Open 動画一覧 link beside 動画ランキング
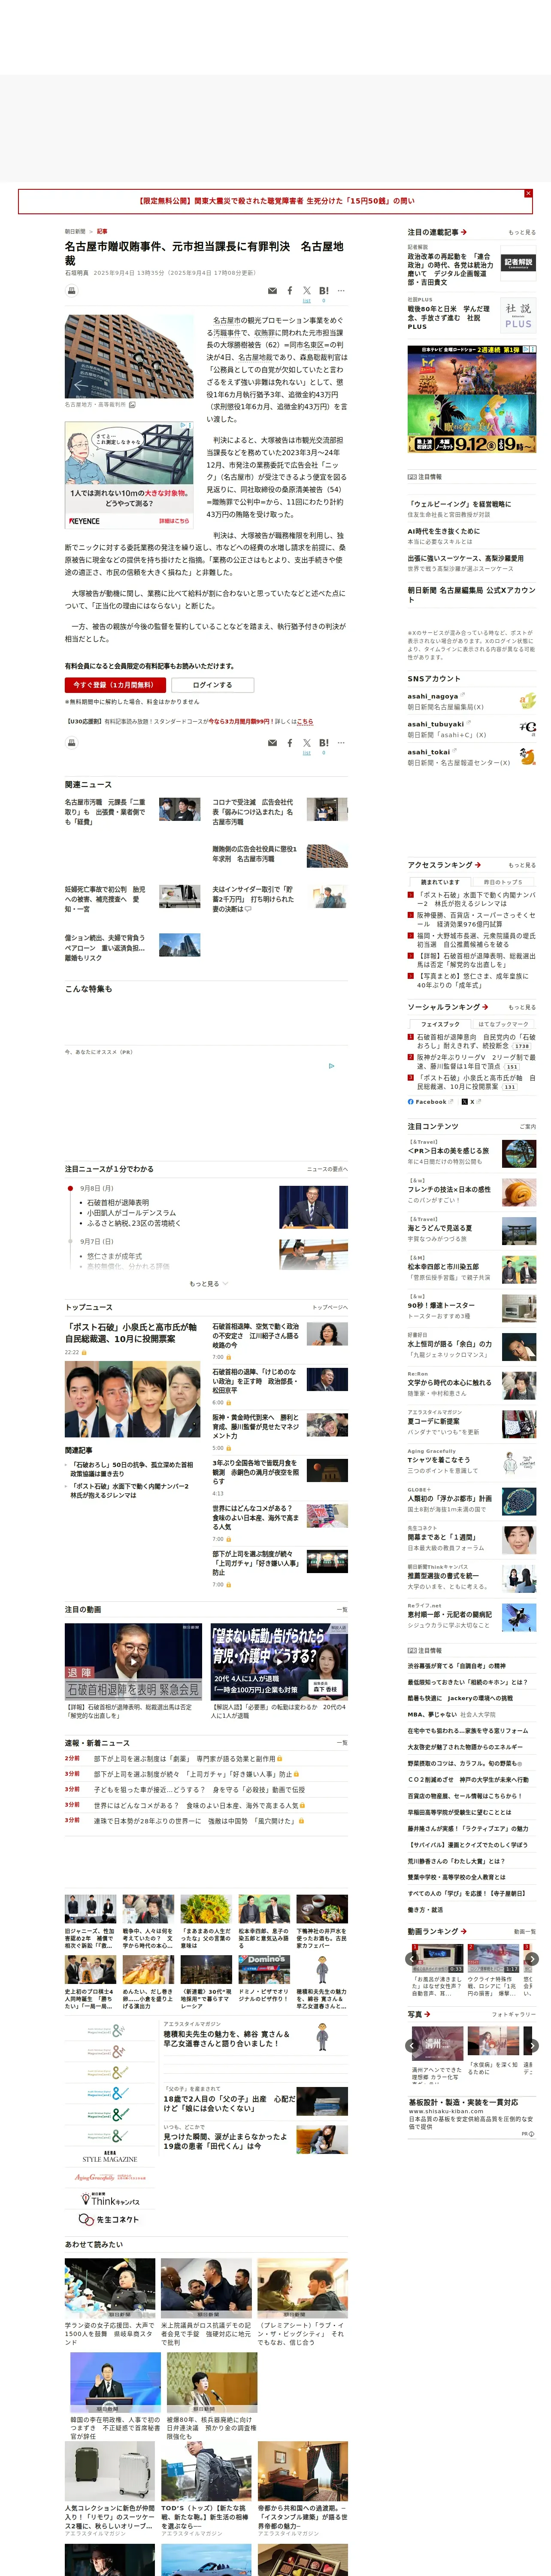The height and width of the screenshot is (2576, 551). click(525, 1932)
